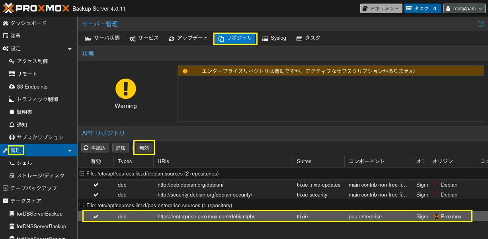488x239 pixels.
Task: Switch to the タスク tab
Action: pos(308,38)
